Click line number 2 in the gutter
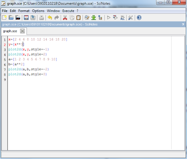 coord(5,45)
